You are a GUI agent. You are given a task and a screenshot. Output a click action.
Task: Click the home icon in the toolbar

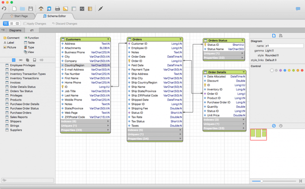click(x=41, y=8)
